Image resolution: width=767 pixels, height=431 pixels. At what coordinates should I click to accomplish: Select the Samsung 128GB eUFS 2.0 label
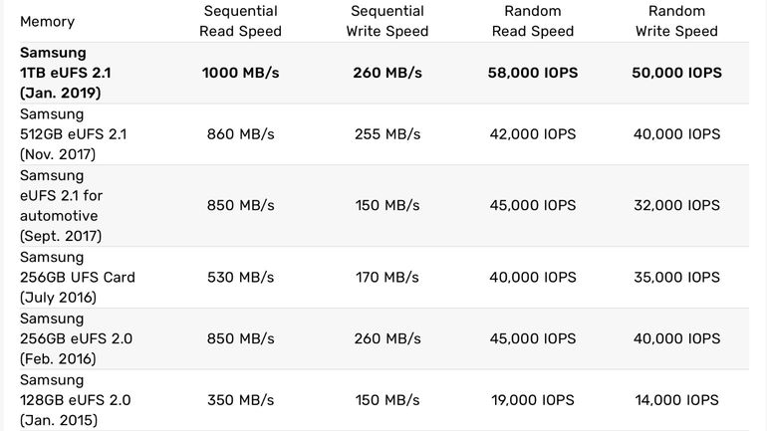click(x=75, y=400)
